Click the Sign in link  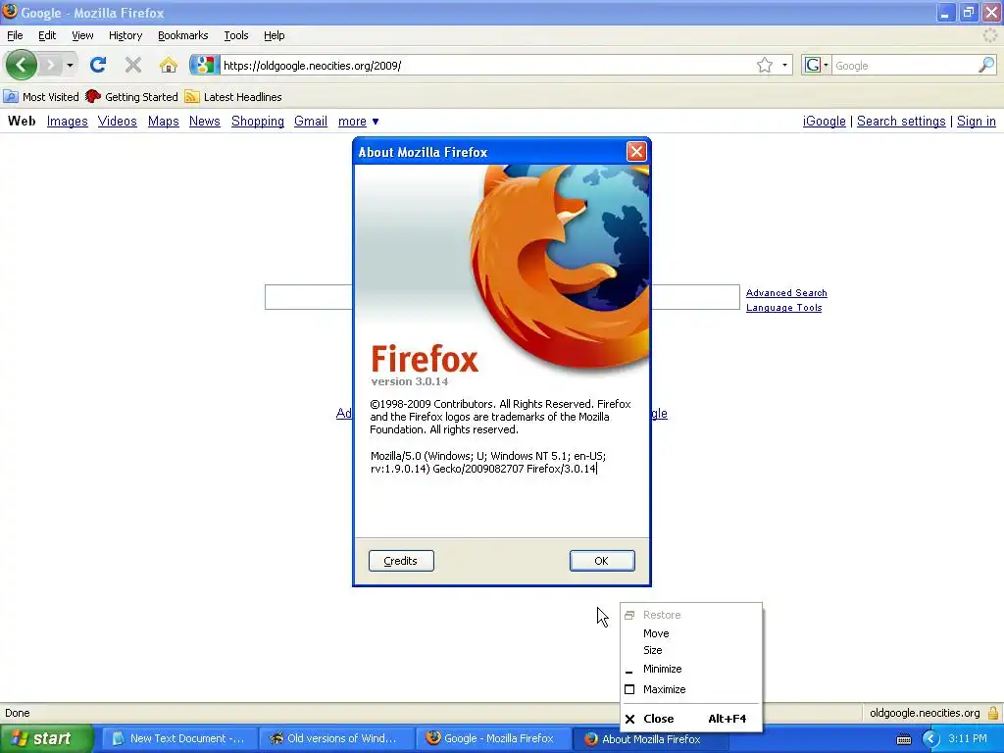coord(976,121)
